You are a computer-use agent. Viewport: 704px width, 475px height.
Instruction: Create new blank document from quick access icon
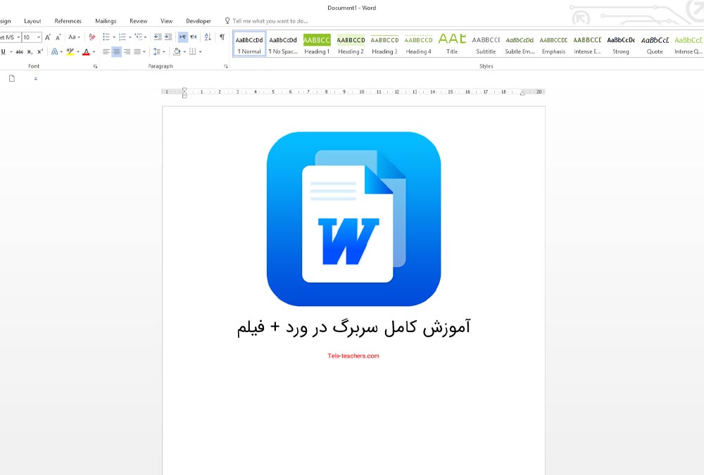click(x=12, y=79)
